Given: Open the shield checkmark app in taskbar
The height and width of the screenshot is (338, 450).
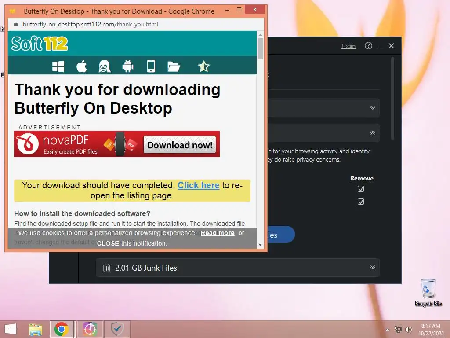Looking at the screenshot, I should 117,329.
